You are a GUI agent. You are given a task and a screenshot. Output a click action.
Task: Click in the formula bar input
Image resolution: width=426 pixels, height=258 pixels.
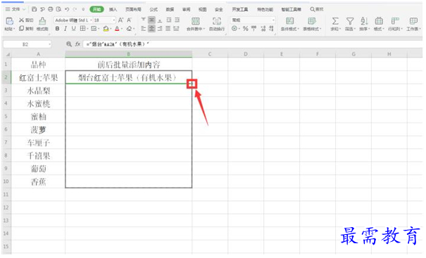coord(253,44)
